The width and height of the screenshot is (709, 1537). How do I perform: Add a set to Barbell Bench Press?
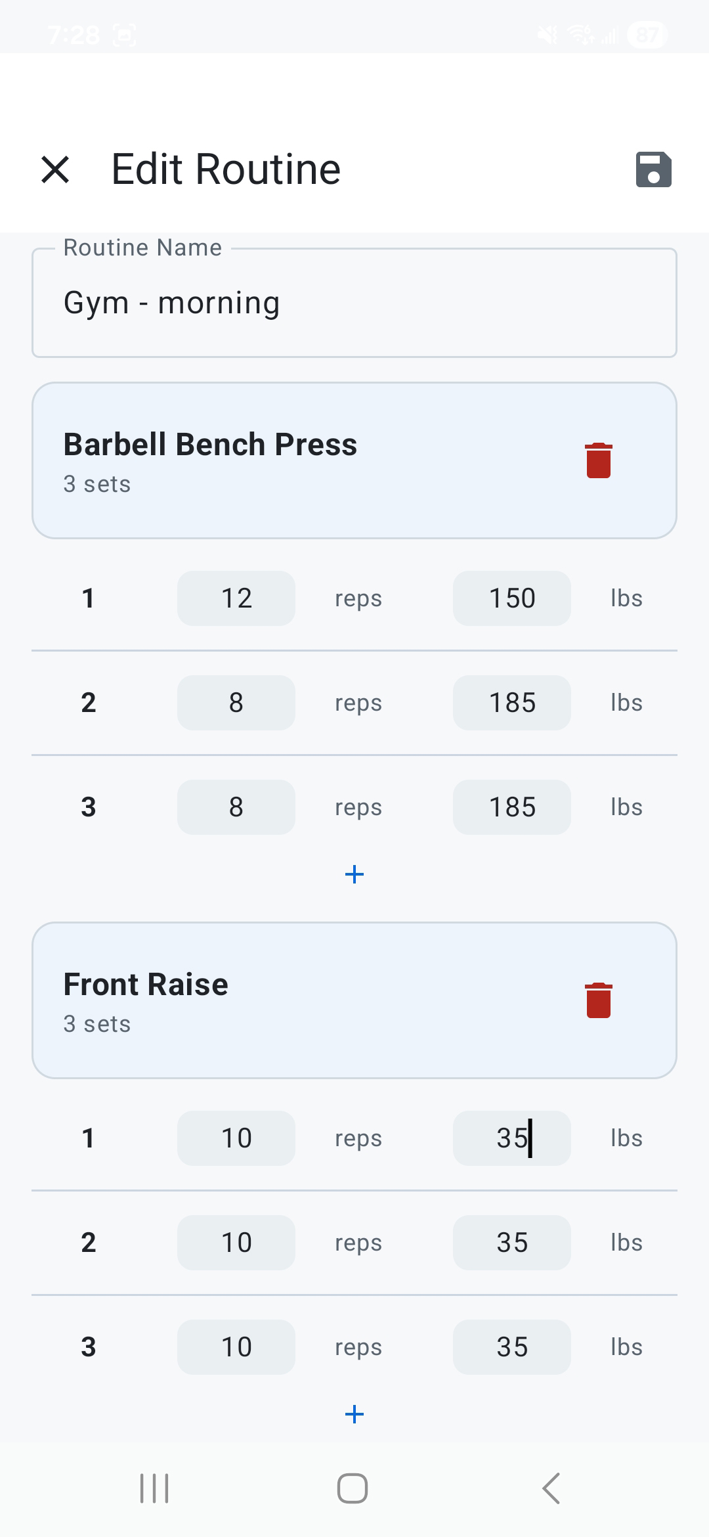tap(354, 874)
